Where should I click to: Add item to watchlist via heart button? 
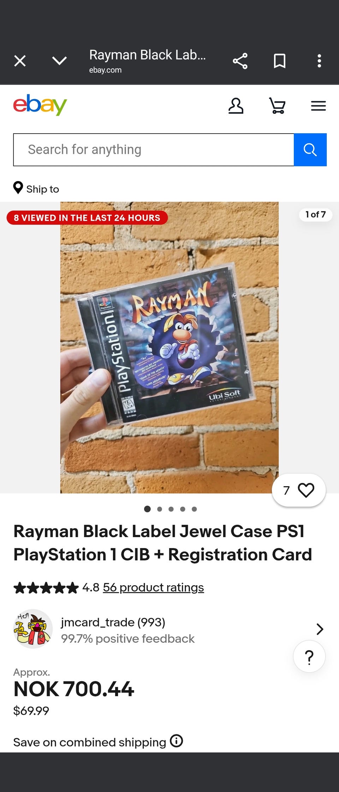pyautogui.click(x=299, y=490)
